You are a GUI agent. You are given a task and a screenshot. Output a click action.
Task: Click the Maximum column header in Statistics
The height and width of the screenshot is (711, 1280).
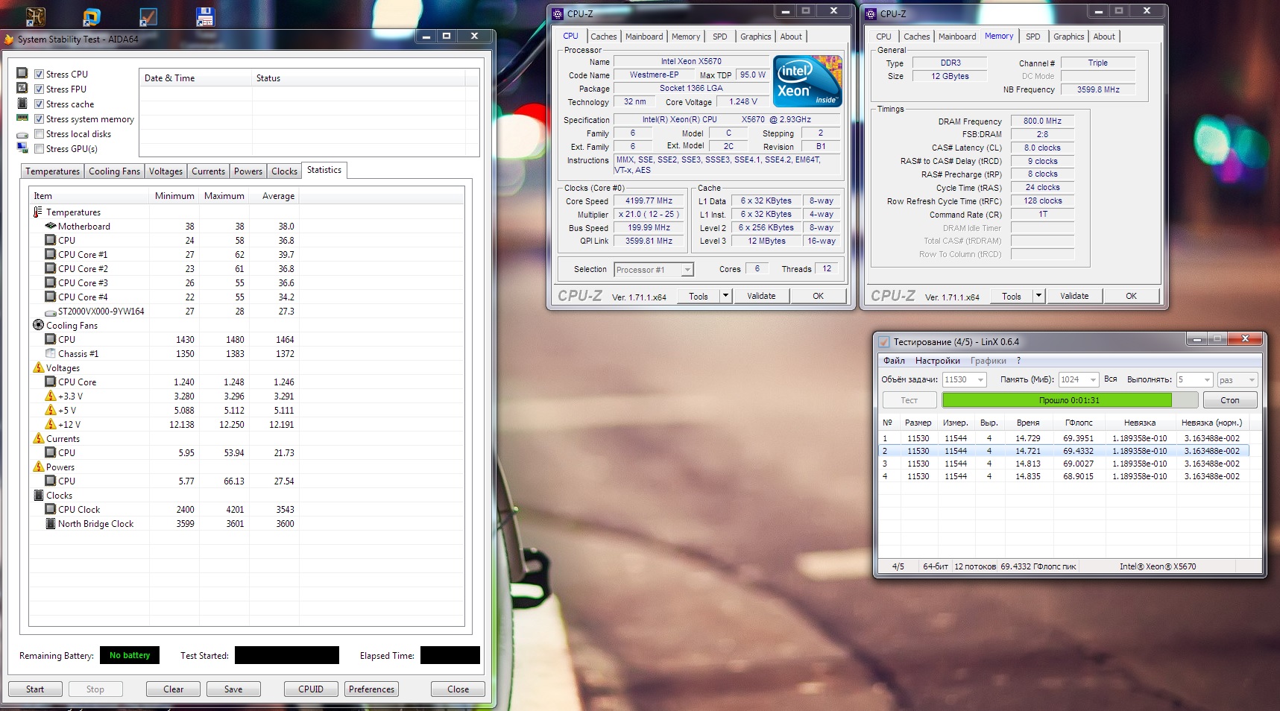[224, 196]
